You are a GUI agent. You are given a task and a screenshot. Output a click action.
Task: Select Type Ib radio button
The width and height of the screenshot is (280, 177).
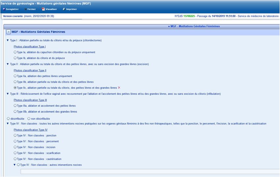click(x=15, y=58)
